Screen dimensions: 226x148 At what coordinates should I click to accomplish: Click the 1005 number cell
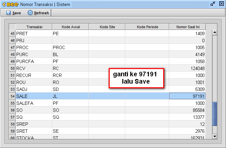[x=187, y=47]
